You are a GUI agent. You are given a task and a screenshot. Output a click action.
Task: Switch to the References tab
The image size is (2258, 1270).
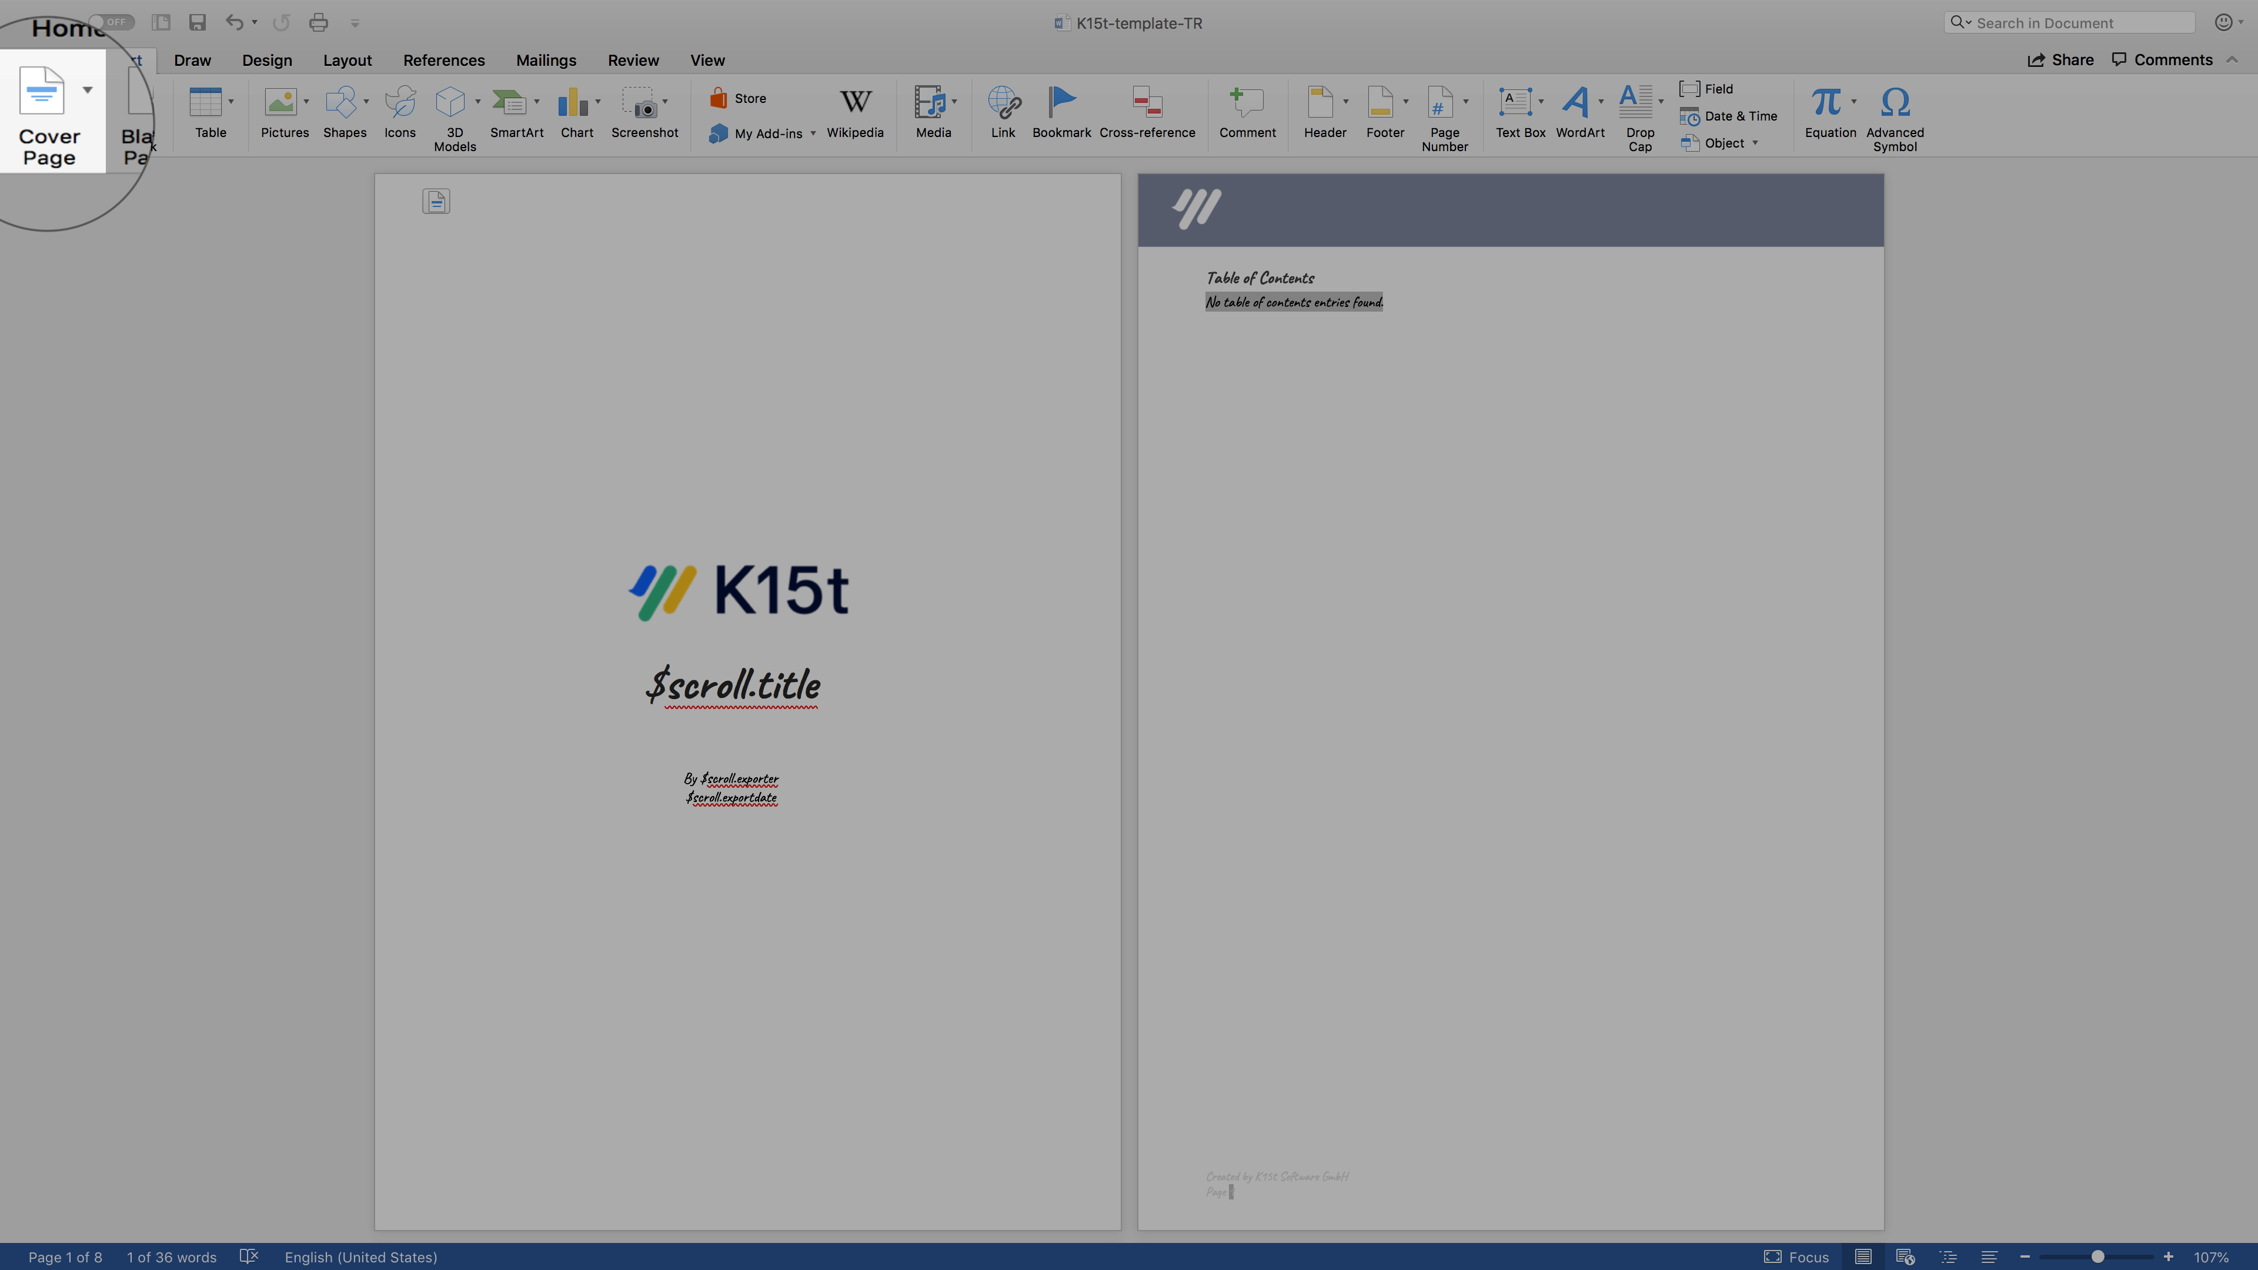click(x=443, y=61)
